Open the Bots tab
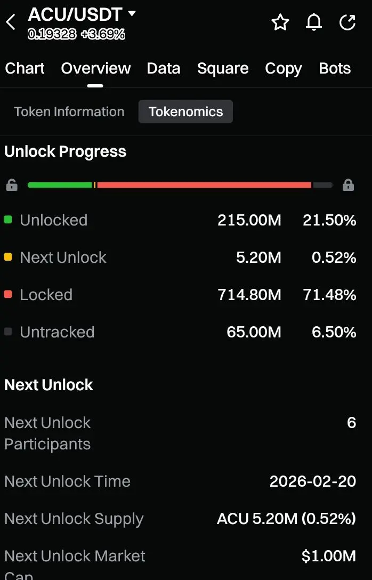The width and height of the screenshot is (372, 580). 335,68
